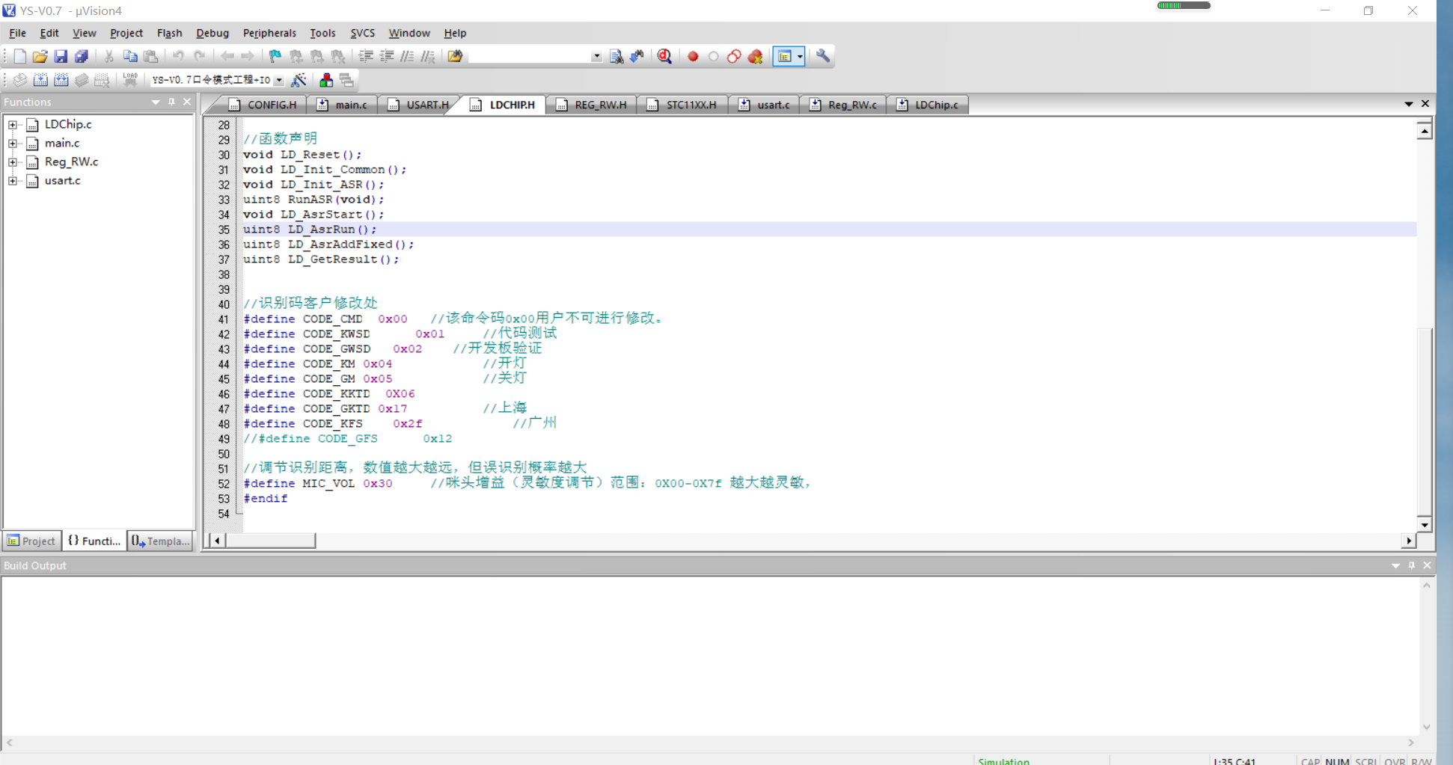Switch to the STC11XX.H tab

(x=683, y=105)
